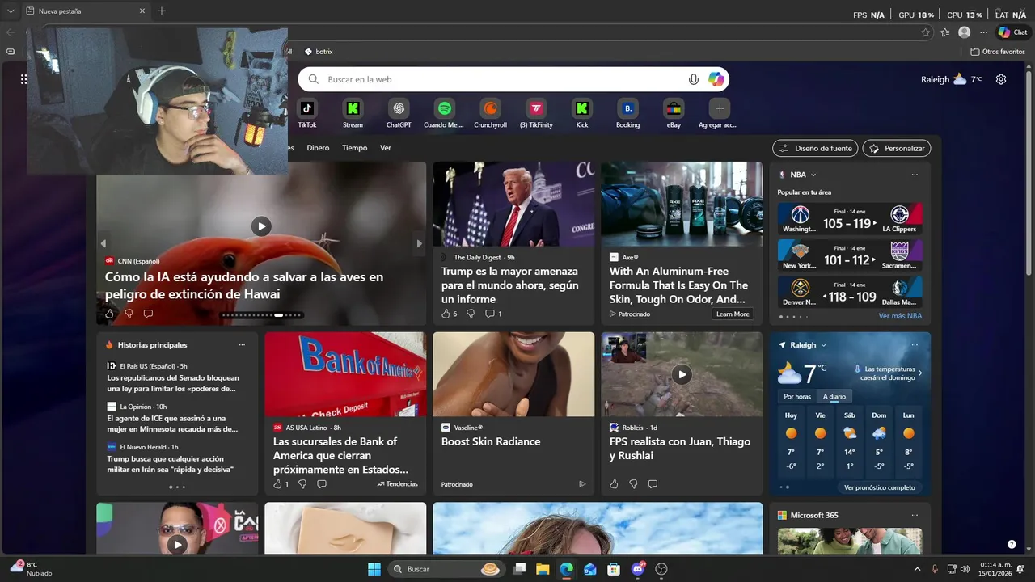Open page settings gear icon

[x=1001, y=79]
